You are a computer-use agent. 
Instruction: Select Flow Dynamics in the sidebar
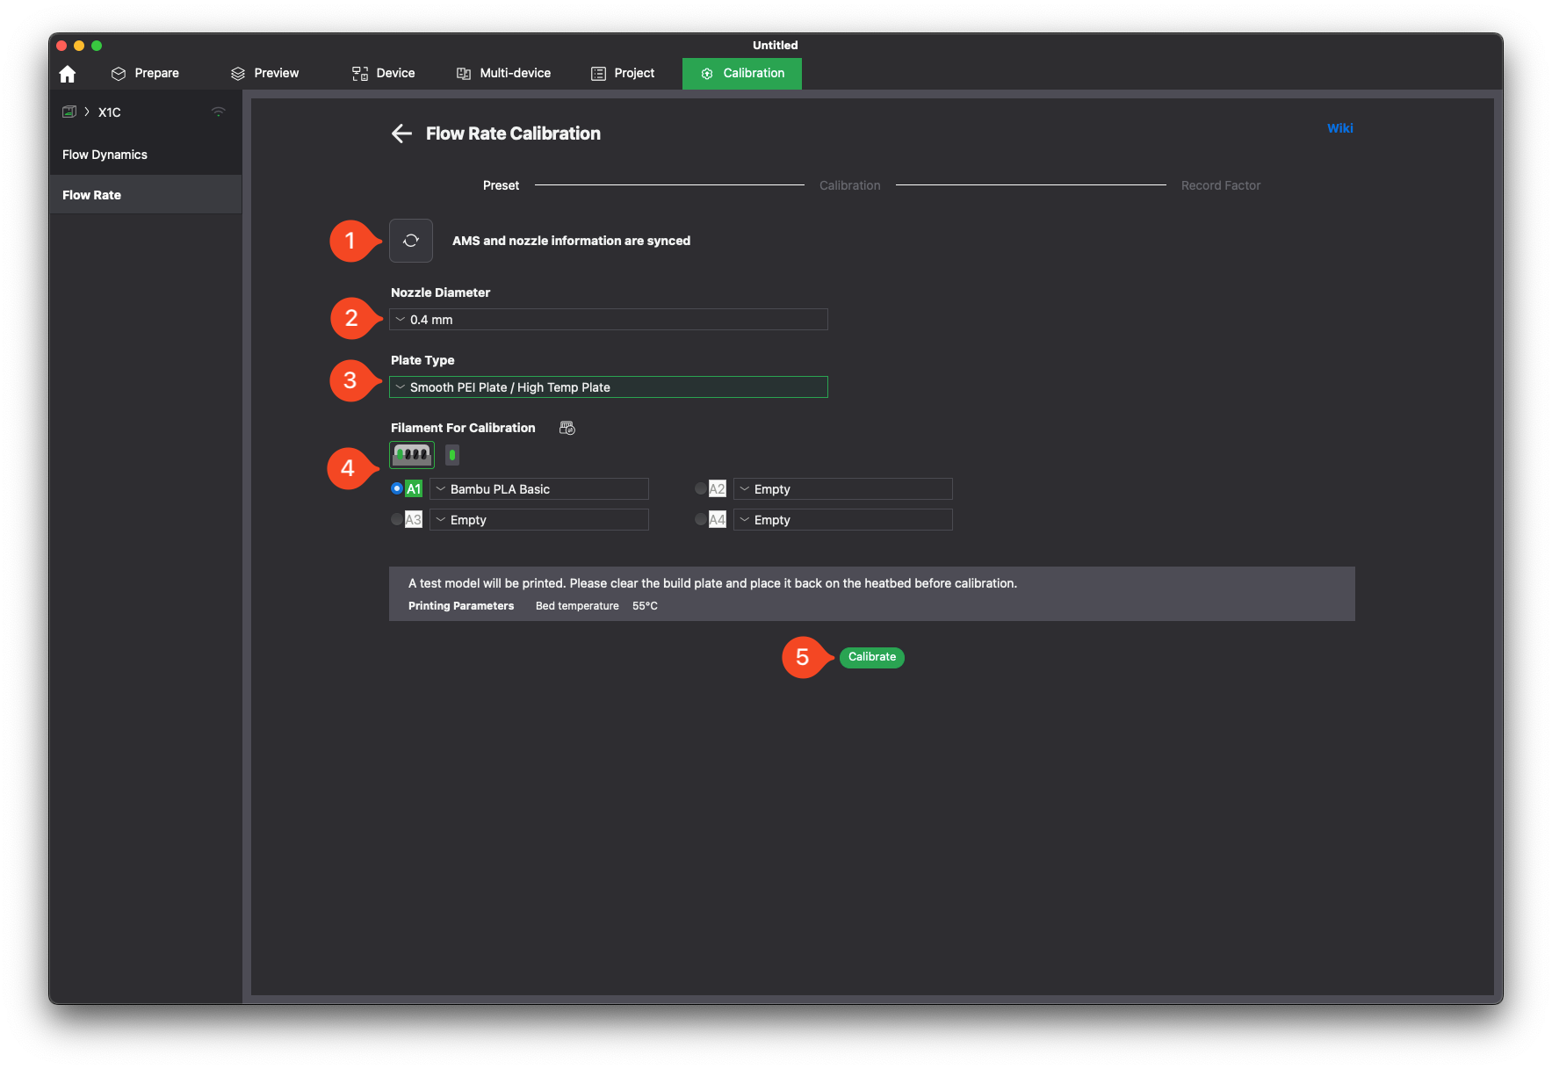(105, 155)
